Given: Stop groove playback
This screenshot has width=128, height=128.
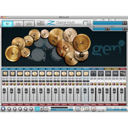Looking at the screenshot, I should coord(82,109).
